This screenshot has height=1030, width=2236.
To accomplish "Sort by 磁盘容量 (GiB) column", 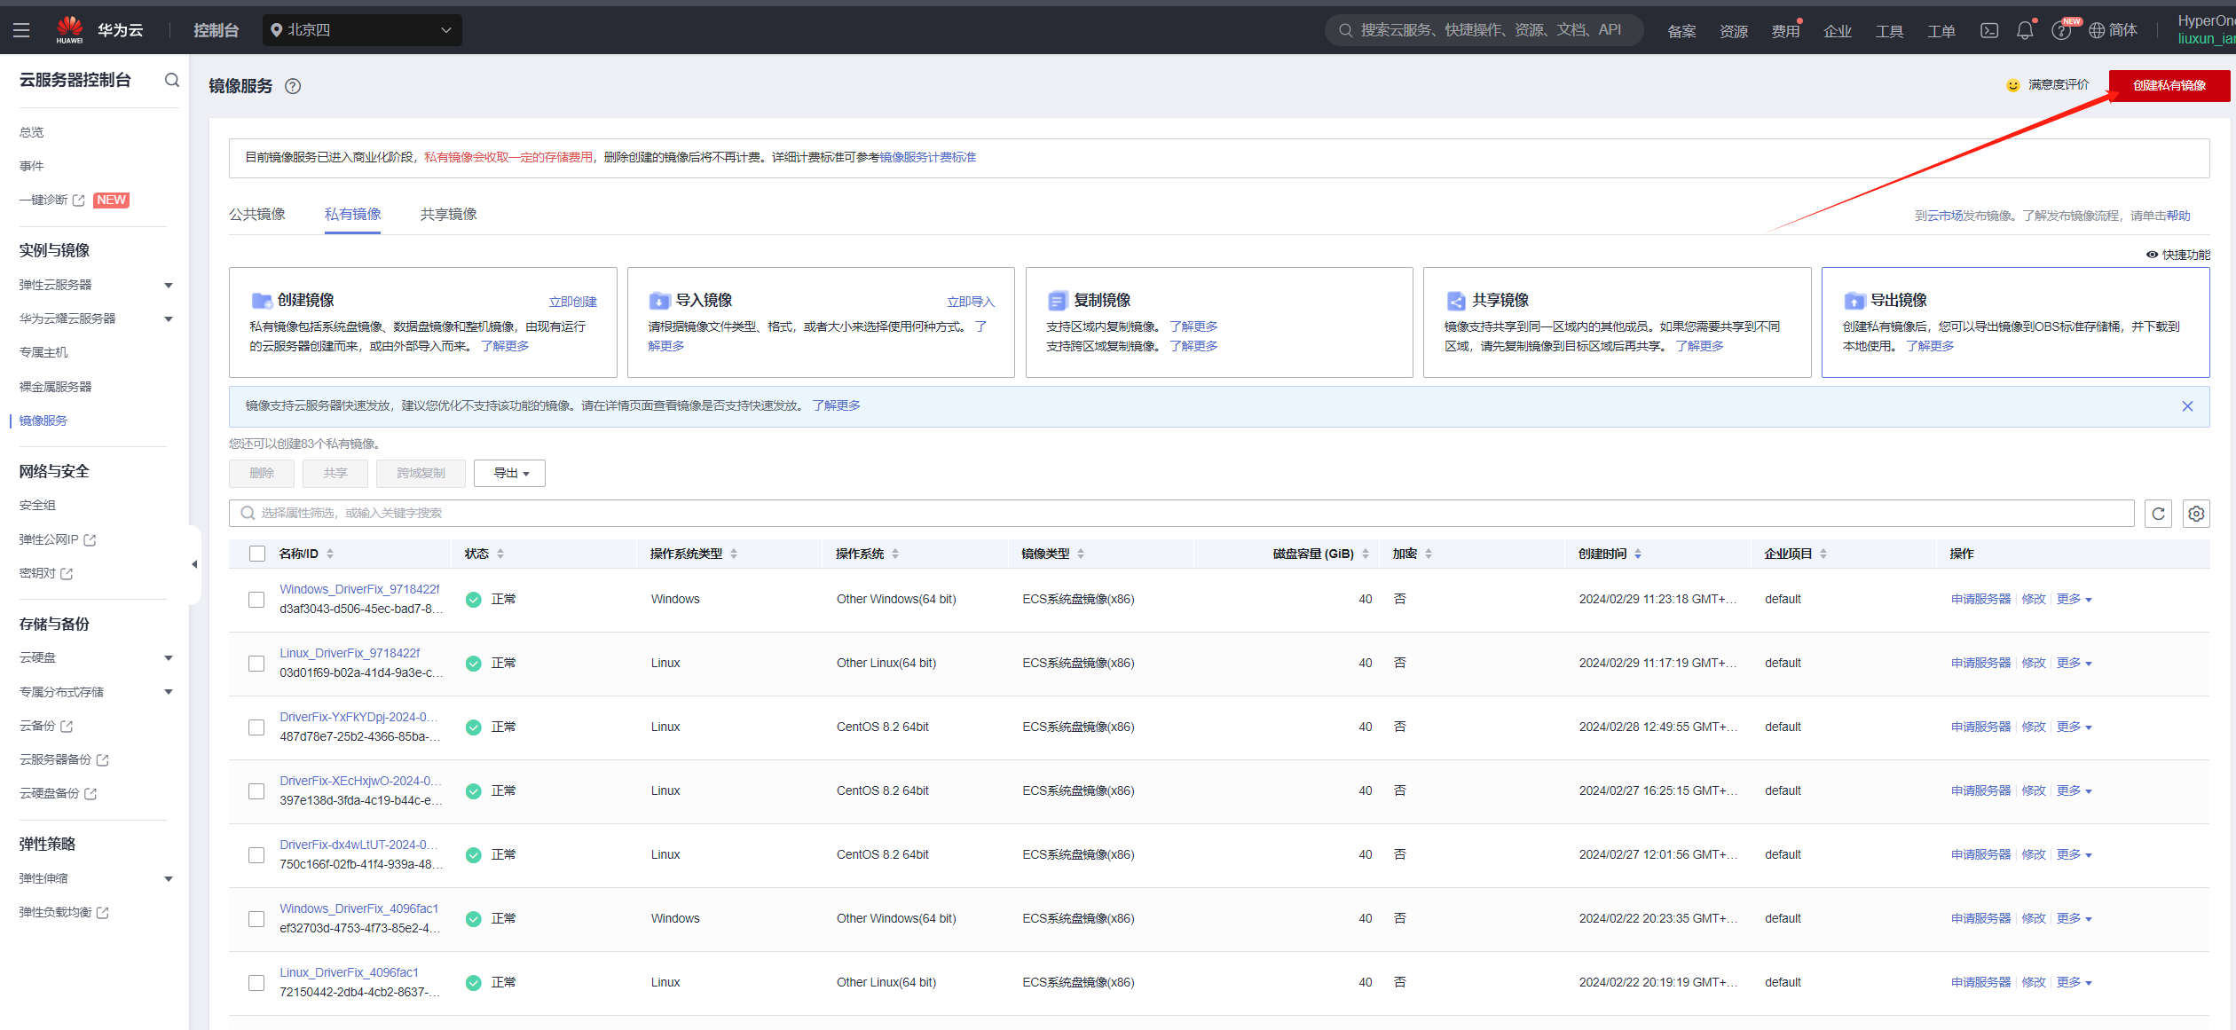I will click(1366, 554).
